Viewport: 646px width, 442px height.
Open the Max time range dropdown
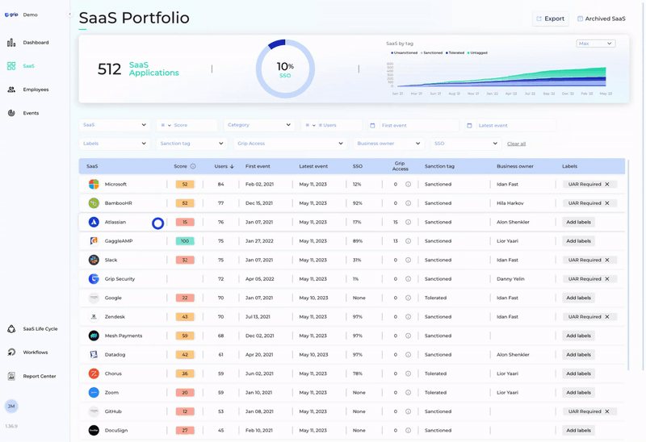tap(595, 44)
